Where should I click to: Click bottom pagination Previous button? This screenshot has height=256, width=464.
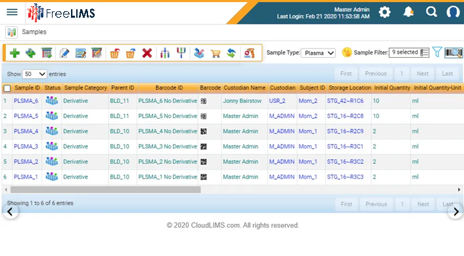pos(377,204)
